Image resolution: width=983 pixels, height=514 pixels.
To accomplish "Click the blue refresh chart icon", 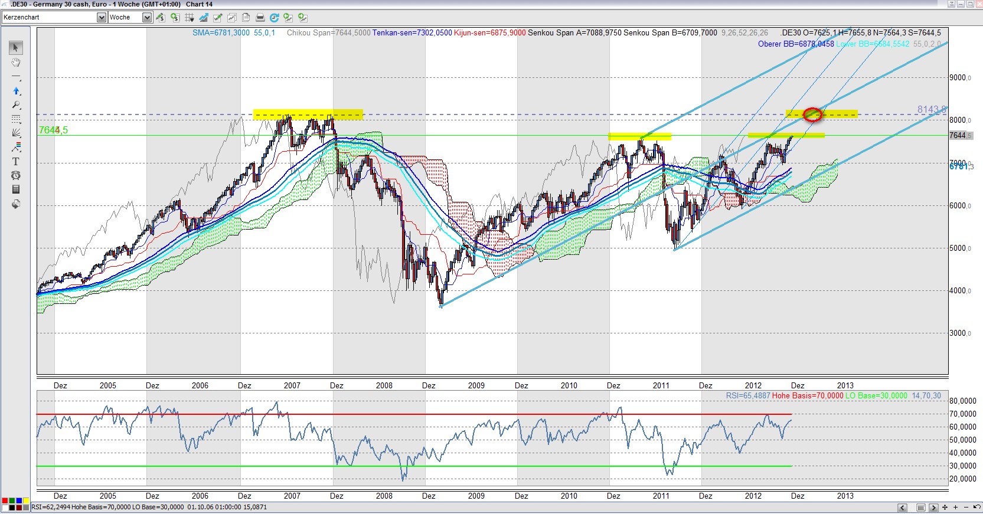I will (274, 18).
